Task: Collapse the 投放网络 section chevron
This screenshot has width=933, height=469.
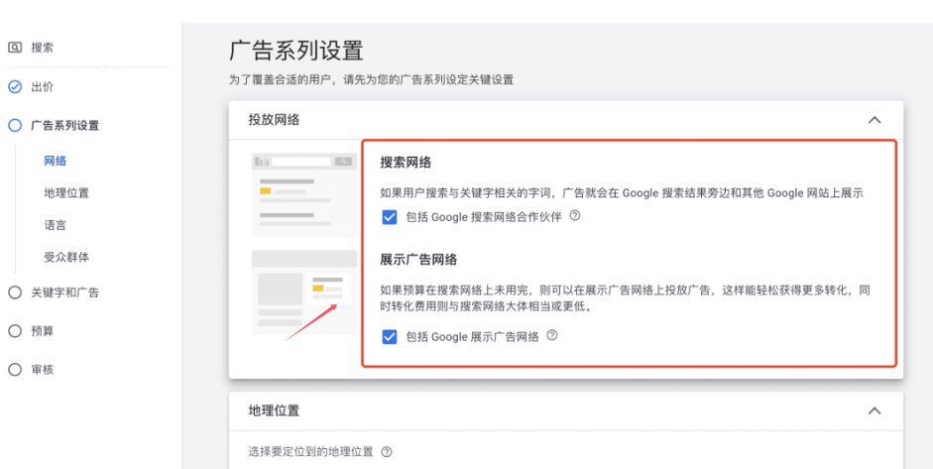Action: (x=875, y=120)
